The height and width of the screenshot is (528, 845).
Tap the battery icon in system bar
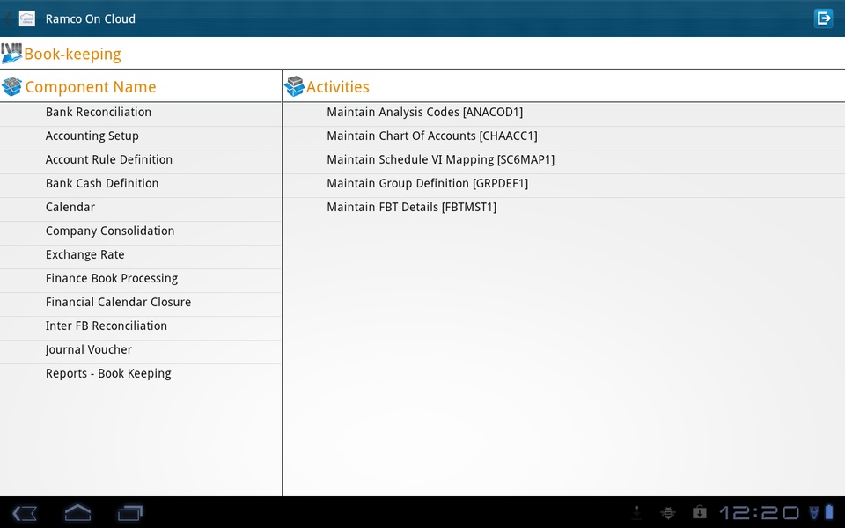pyautogui.click(x=829, y=512)
